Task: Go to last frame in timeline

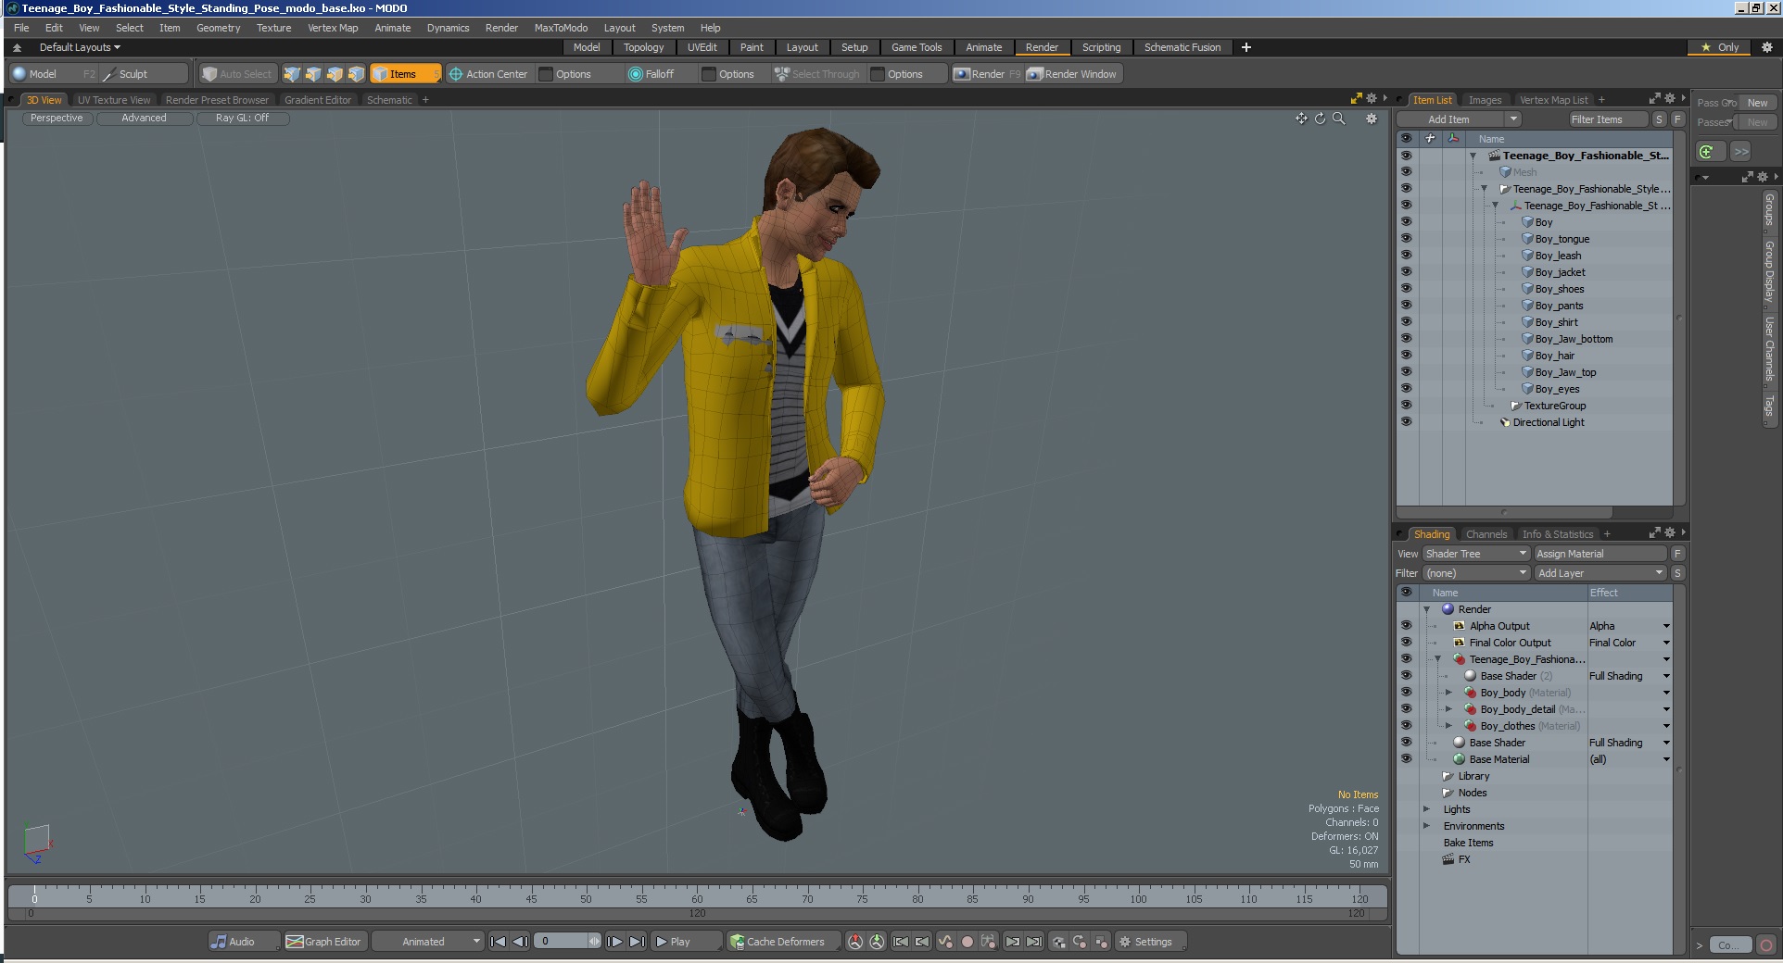Action: coord(637,942)
